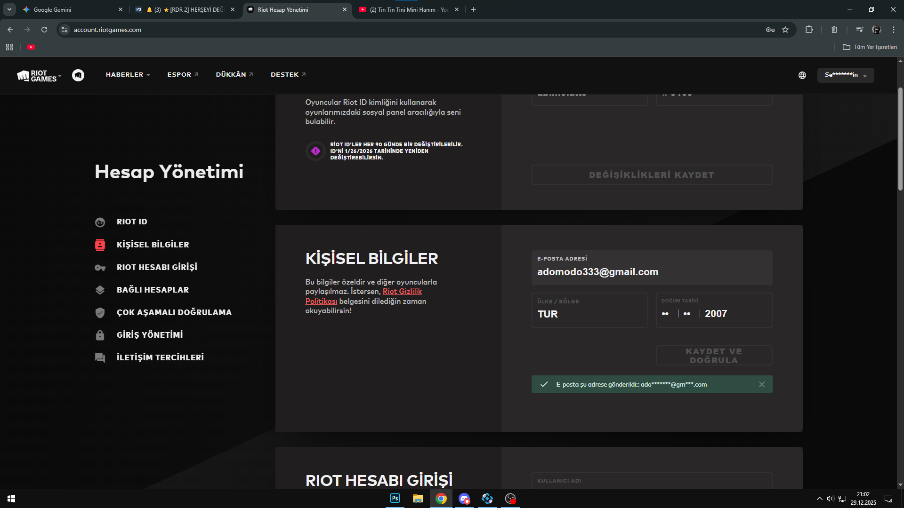Show hidden system tray icons
The width and height of the screenshot is (904, 508).
pos(820,499)
